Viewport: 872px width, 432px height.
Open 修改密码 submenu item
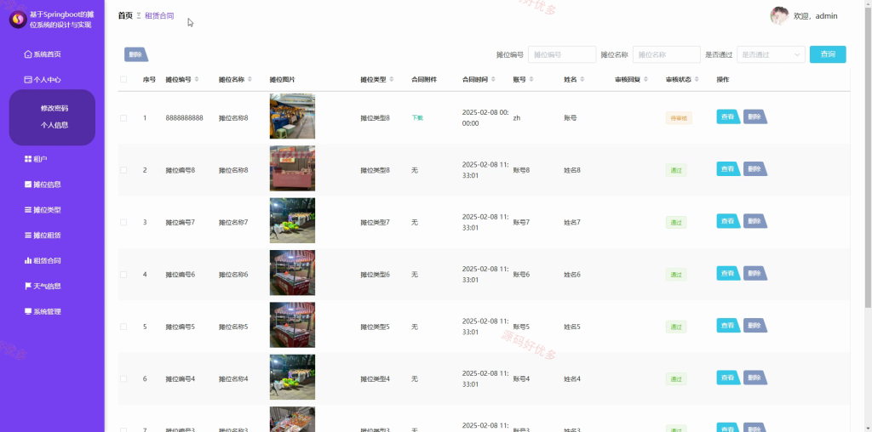pos(54,108)
